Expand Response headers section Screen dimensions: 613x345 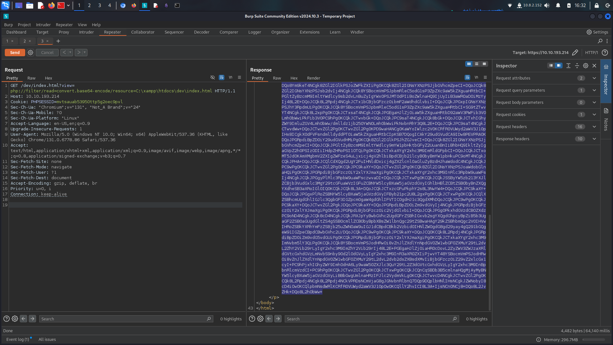pos(546,139)
